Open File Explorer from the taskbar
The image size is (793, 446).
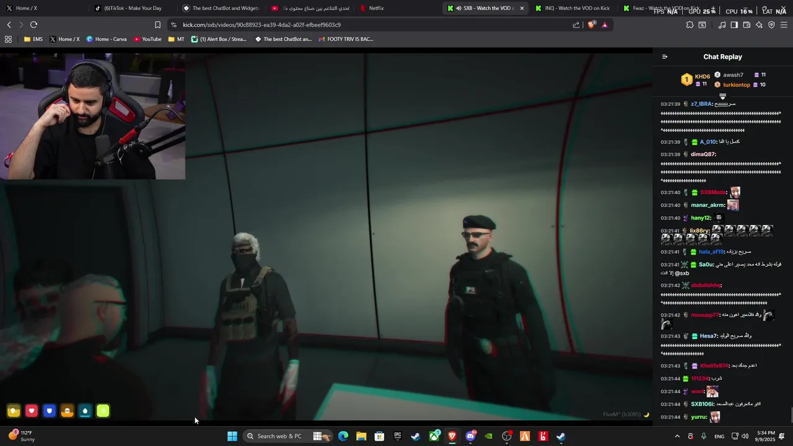click(361, 436)
